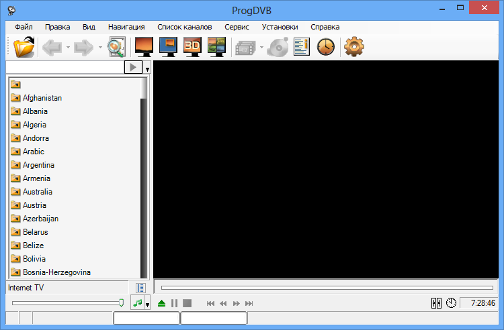This screenshot has height=330, width=504.
Task: Open the program guide info icon
Action: click(302, 47)
